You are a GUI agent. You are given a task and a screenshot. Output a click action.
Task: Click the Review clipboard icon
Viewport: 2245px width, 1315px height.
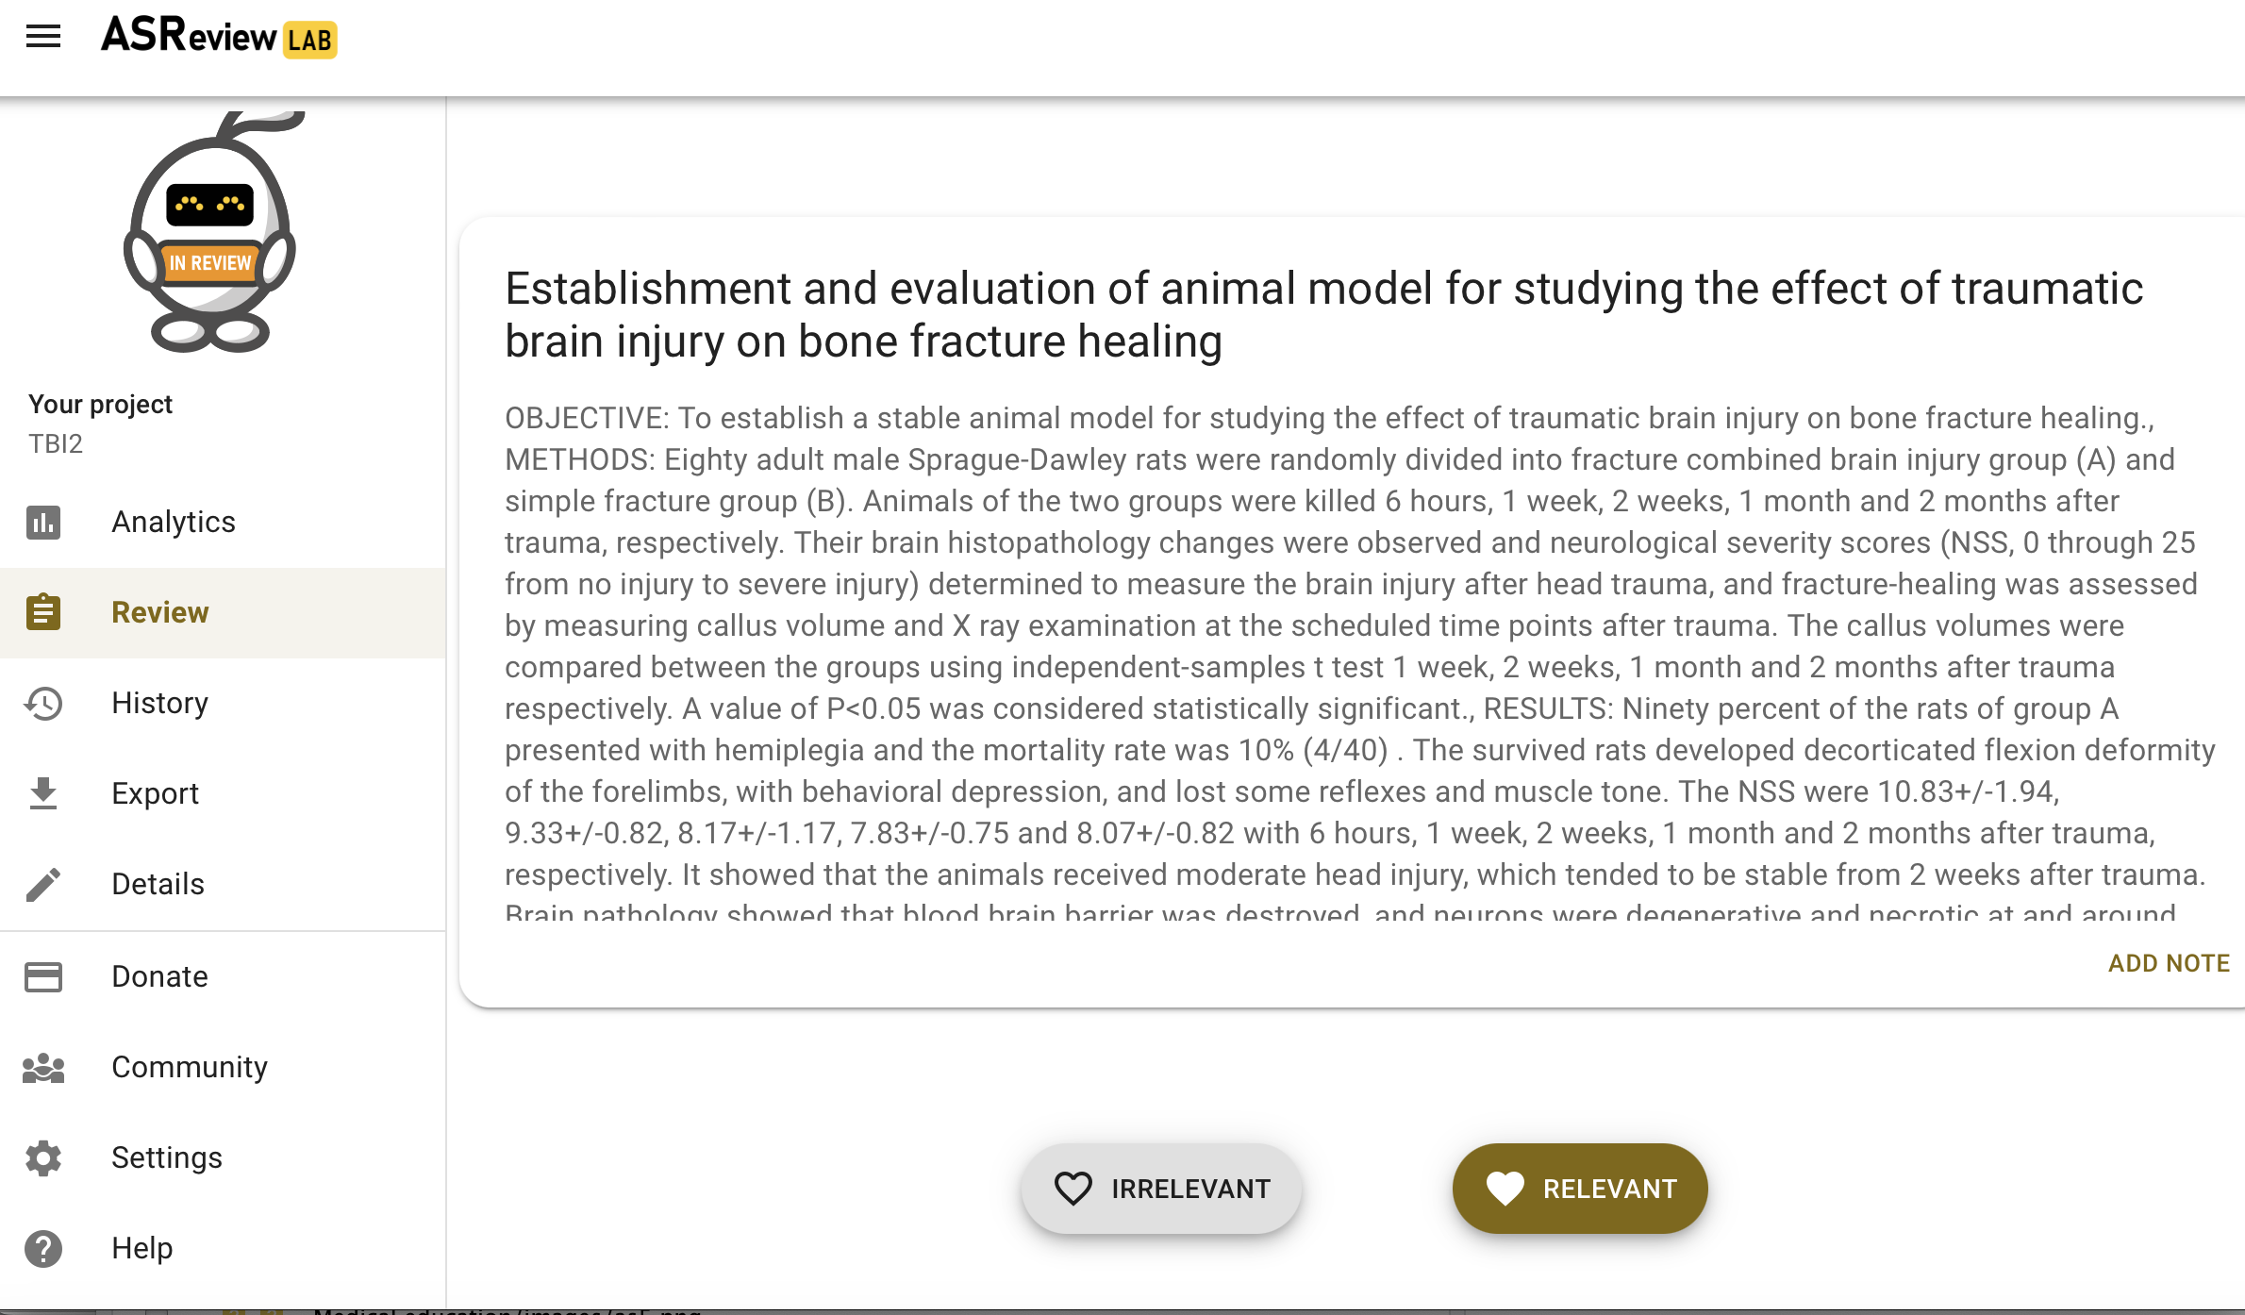[x=43, y=612]
